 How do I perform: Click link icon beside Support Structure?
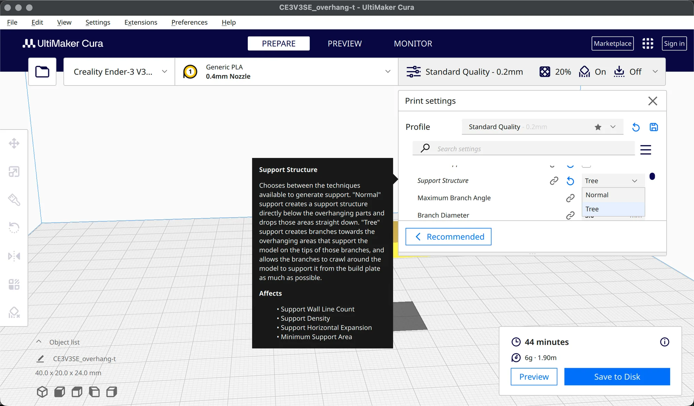554,181
